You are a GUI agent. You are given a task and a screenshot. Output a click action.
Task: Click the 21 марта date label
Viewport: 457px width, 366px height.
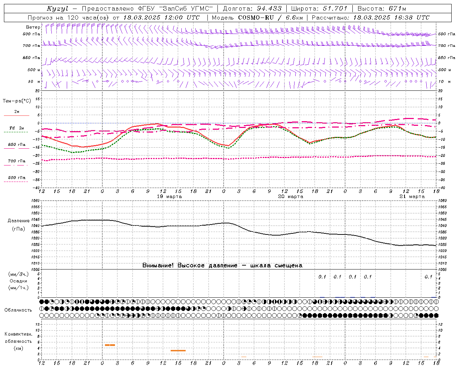(x=412, y=197)
